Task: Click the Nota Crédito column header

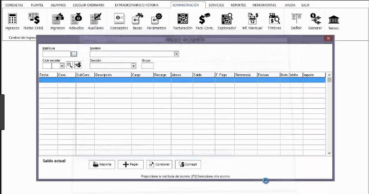Action: [291, 75]
